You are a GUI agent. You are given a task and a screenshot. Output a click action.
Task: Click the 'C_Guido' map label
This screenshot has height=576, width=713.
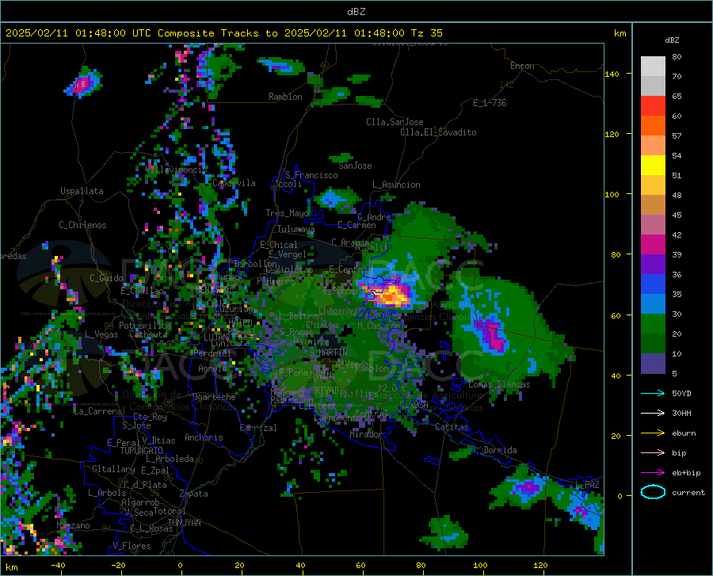[x=106, y=278]
